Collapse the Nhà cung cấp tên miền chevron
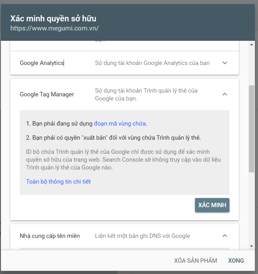258x274 pixels. (x=225, y=236)
